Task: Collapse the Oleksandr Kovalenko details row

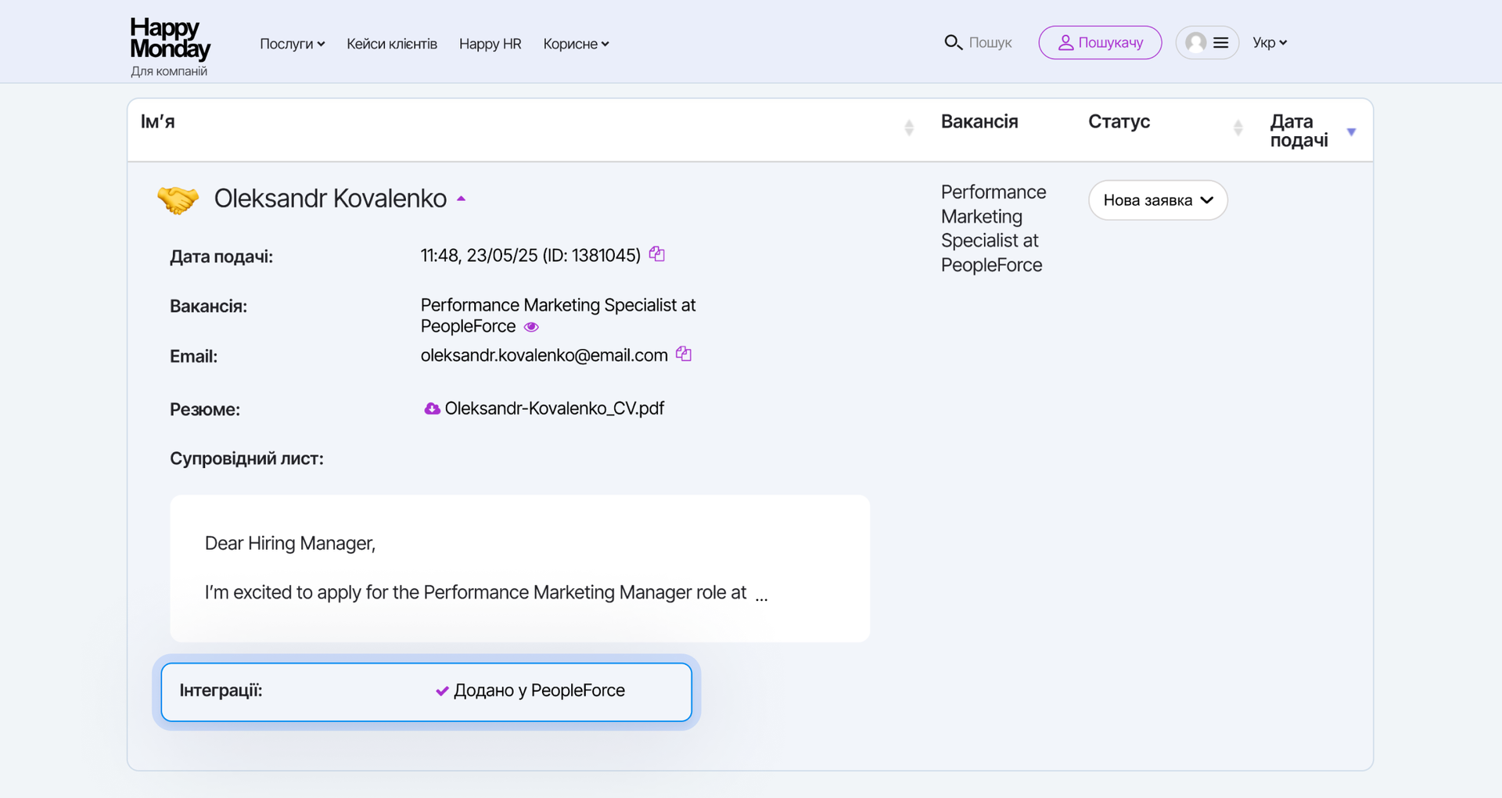Action: tap(462, 199)
